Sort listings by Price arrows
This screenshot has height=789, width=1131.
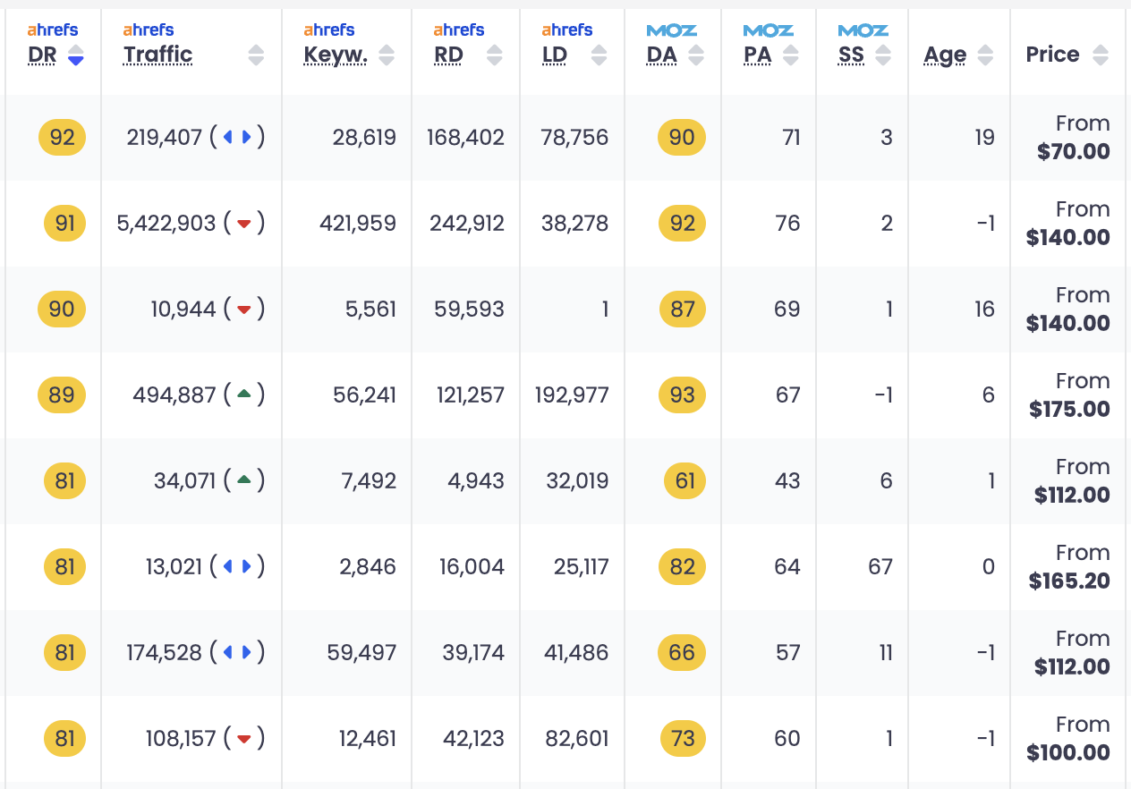(1101, 55)
